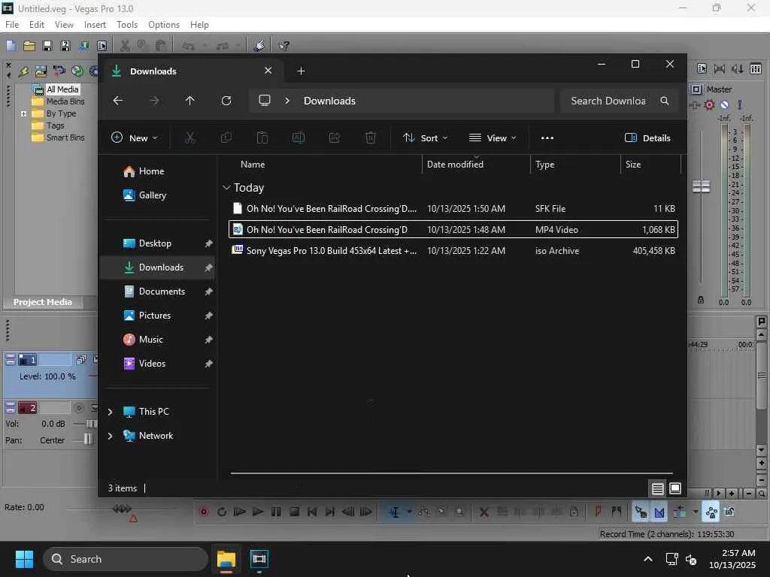
Task: Select the Normal Edit tool in Vegas
Action: 394,512
